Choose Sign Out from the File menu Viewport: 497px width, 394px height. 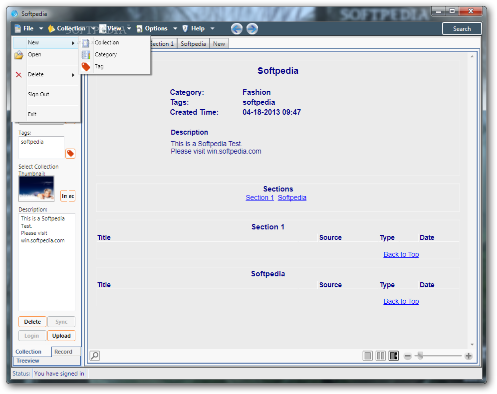[x=38, y=94]
